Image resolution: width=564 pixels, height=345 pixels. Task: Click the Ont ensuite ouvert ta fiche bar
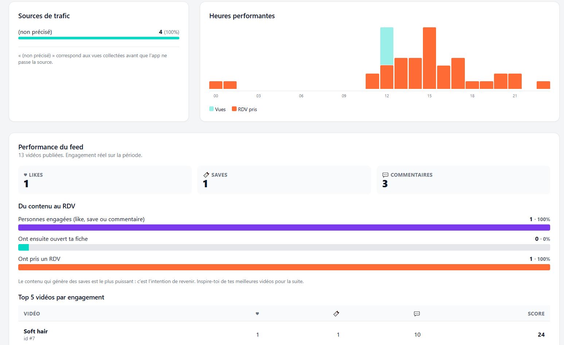tap(284, 247)
